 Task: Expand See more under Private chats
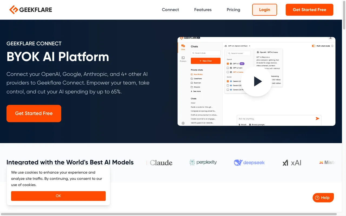(196, 91)
